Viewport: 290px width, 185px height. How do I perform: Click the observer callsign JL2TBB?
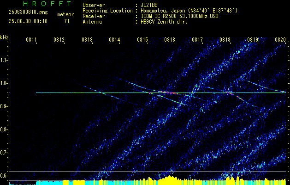pyautogui.click(x=149, y=5)
